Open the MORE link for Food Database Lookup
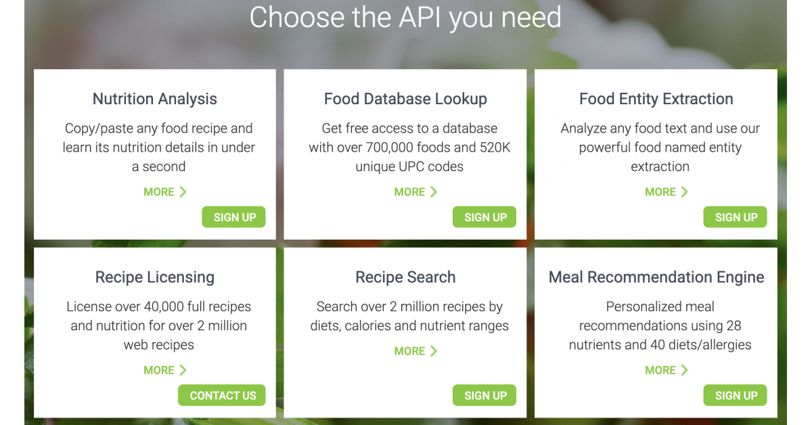Image resolution: width=812 pixels, height=425 pixels. [410, 192]
